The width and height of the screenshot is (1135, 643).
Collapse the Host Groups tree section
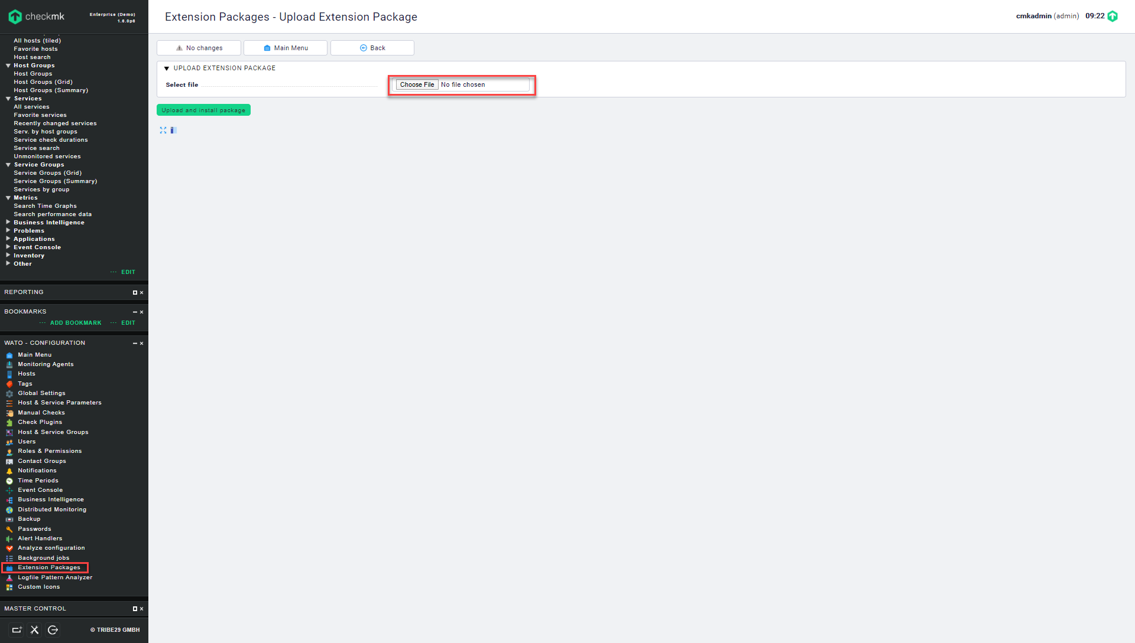[8, 66]
